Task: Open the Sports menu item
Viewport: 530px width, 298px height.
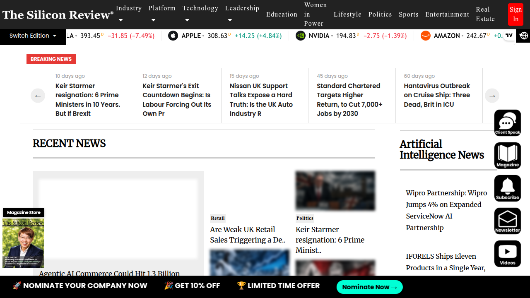Action: [x=409, y=14]
